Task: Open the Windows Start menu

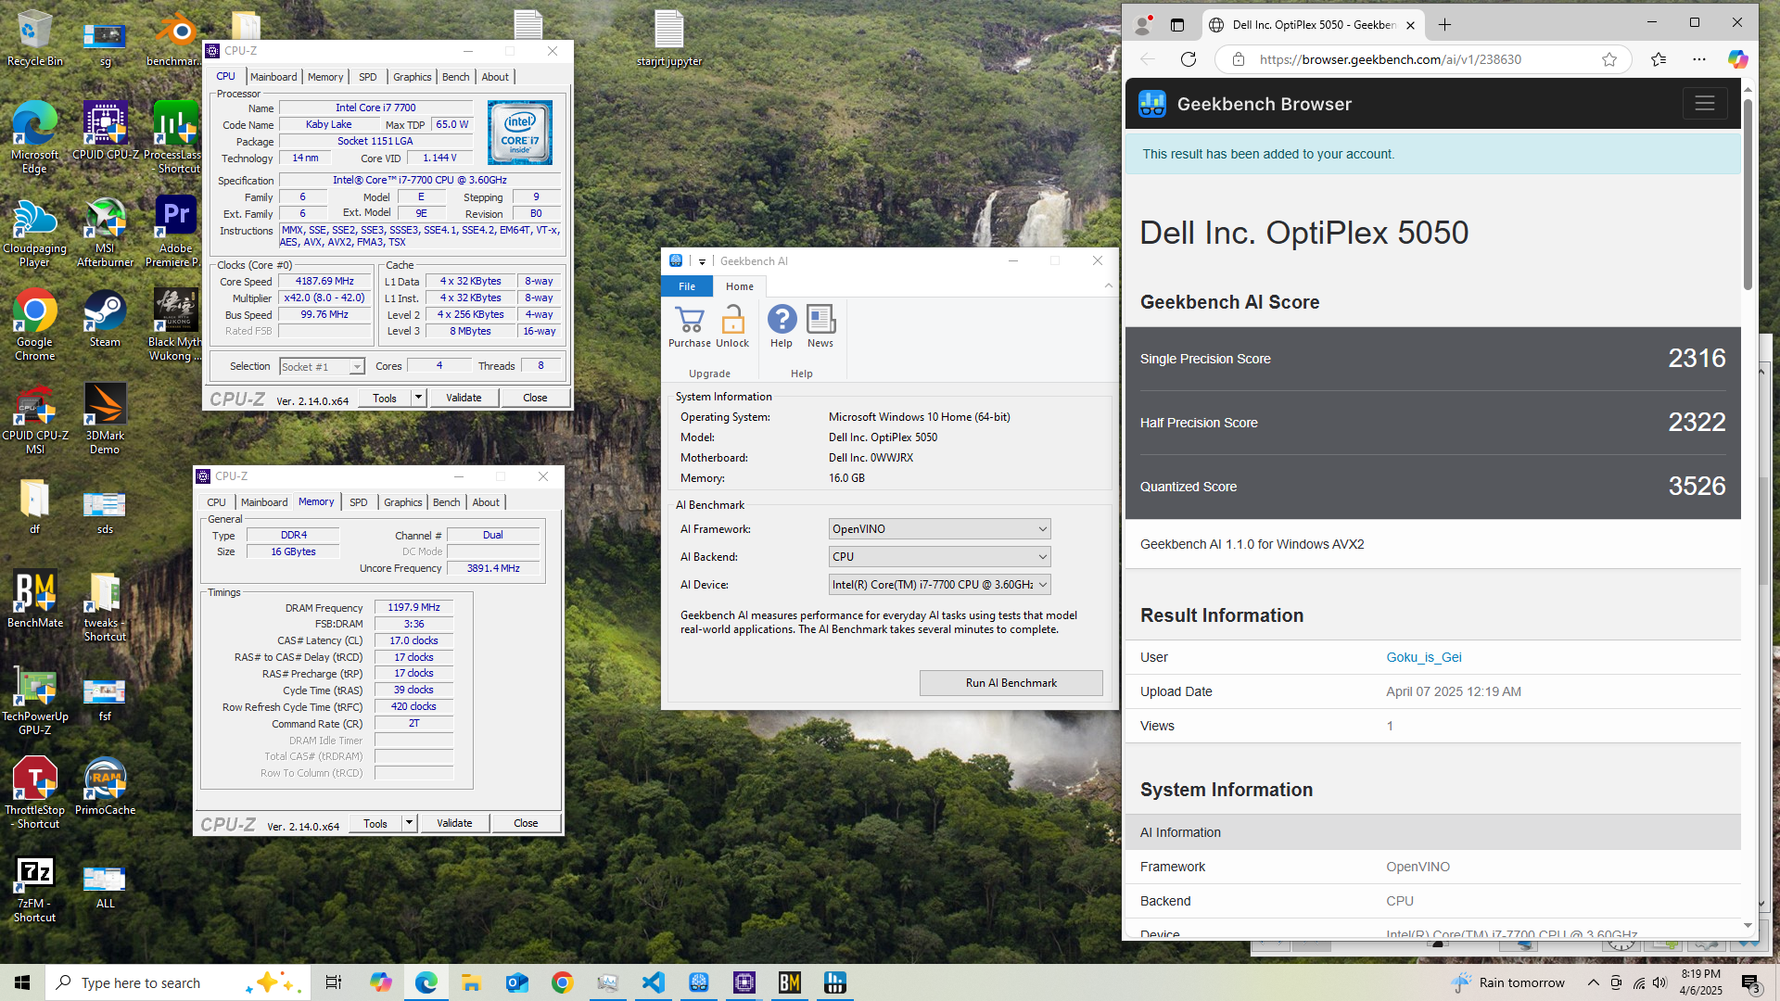Action: coord(22,982)
